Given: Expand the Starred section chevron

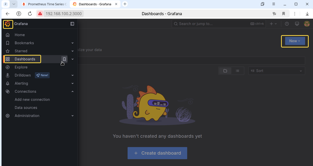Looking at the screenshot, I should [x=73, y=51].
